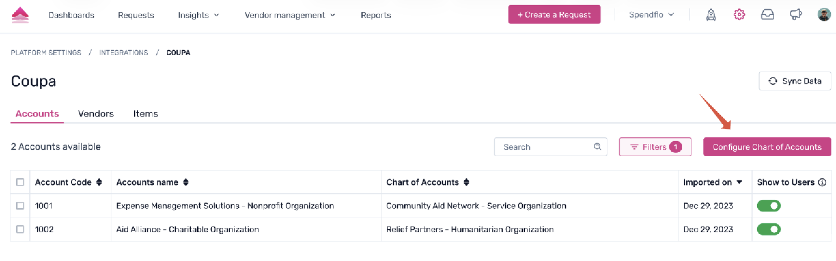Click the search magnifier icon
This screenshot has height=261, width=836.
click(x=597, y=146)
